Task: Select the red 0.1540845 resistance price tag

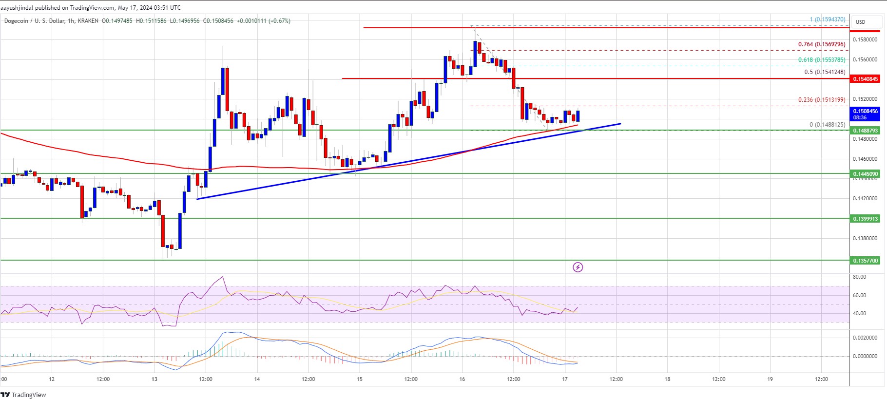Action: click(x=865, y=79)
